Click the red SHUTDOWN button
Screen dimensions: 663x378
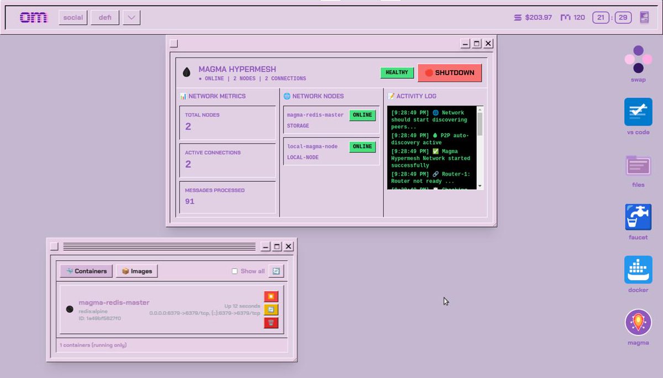click(x=450, y=72)
